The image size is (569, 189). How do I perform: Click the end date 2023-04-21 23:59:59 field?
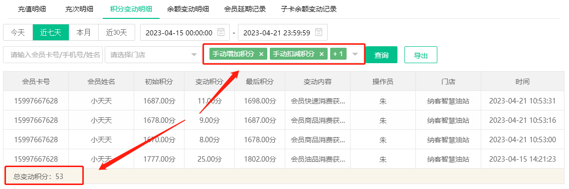click(283, 33)
